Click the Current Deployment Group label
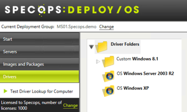This screenshot has height=112, width=187. point(28,27)
